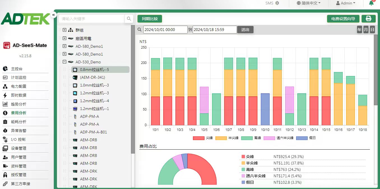Image resolution: width=380 pixels, height=189 pixels.
Task: Toggle 离峰 series in chart legend
Action: click(x=251, y=138)
